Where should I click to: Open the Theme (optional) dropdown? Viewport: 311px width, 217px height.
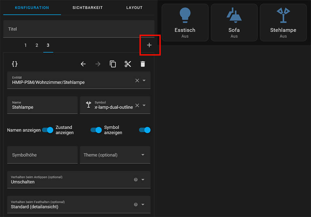pyautogui.click(x=115, y=155)
